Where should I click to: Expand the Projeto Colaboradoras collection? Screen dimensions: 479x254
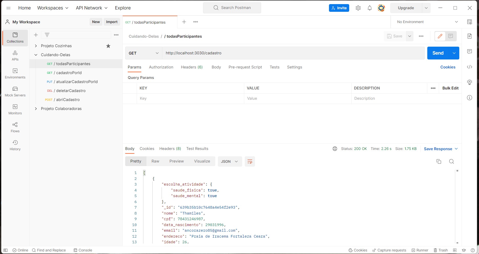click(36, 108)
